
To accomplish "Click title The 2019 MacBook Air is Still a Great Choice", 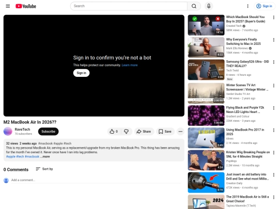I will click(247, 199).
